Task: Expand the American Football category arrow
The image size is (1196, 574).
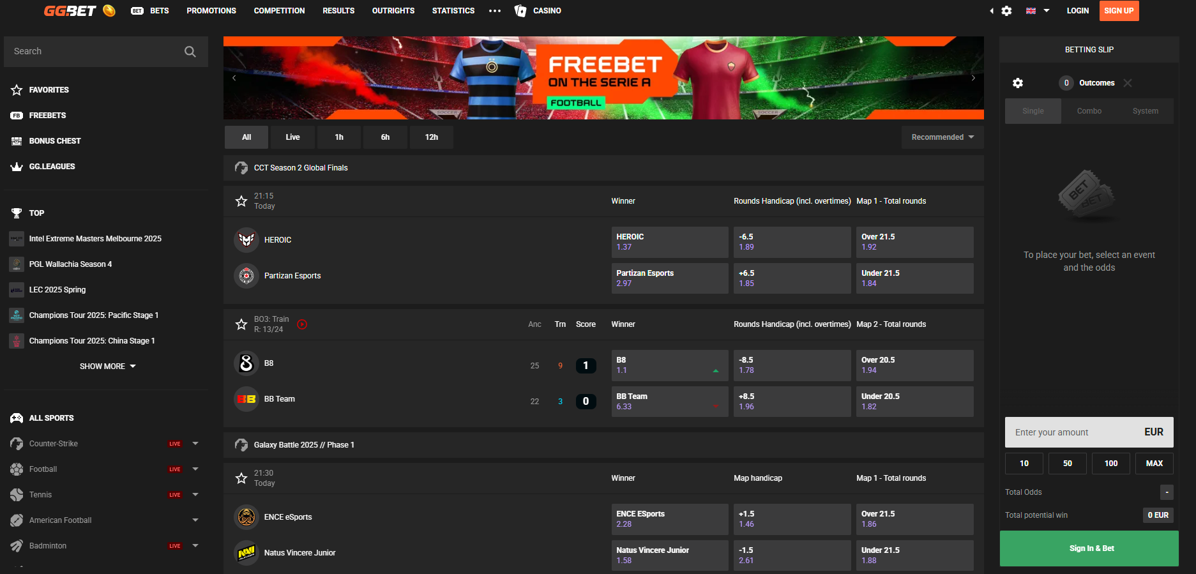Action: pos(195,520)
